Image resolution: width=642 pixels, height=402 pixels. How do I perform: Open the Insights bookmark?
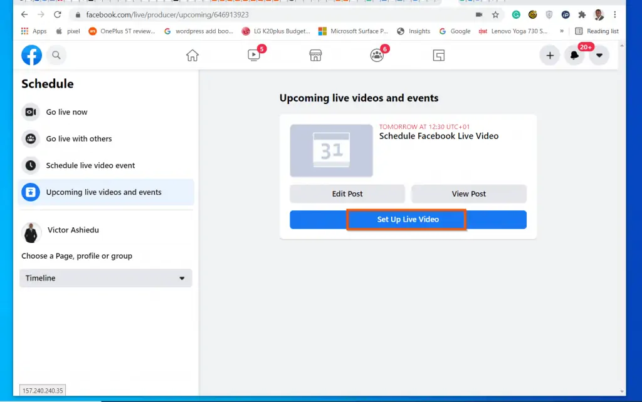pyautogui.click(x=414, y=31)
